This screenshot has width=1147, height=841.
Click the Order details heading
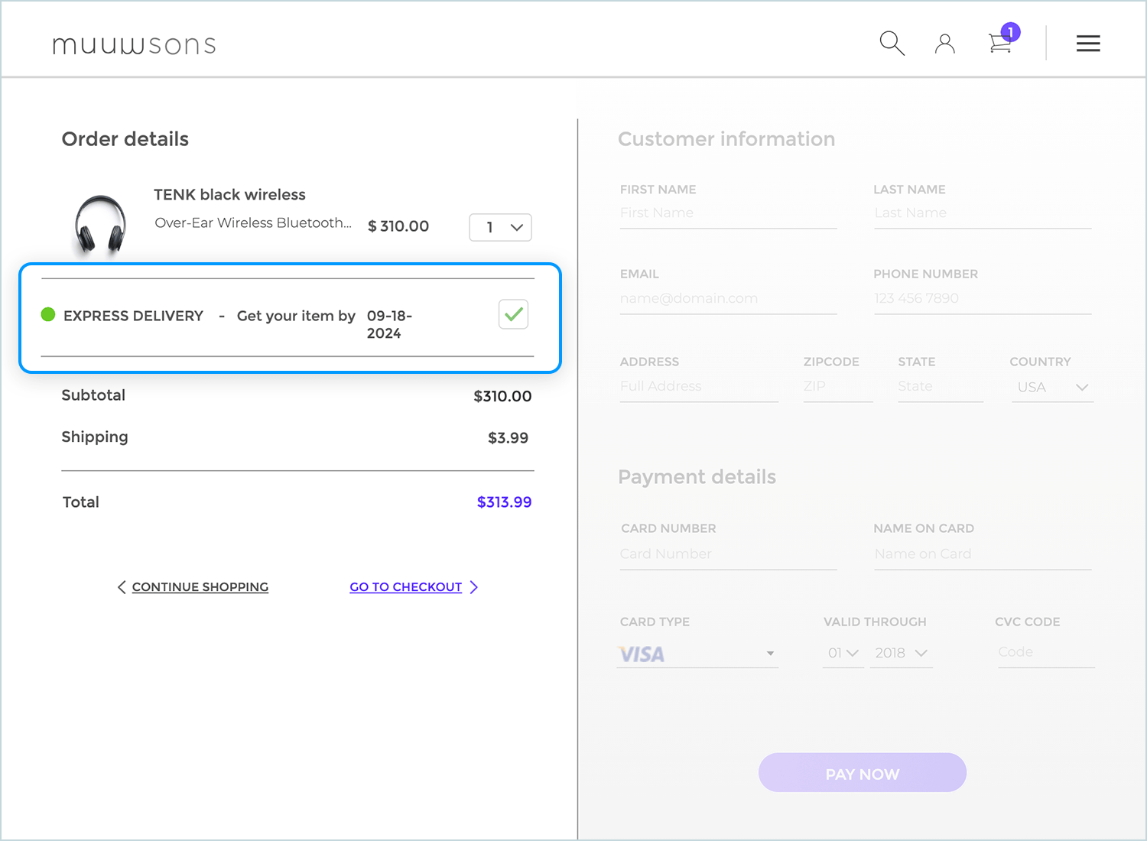point(125,139)
